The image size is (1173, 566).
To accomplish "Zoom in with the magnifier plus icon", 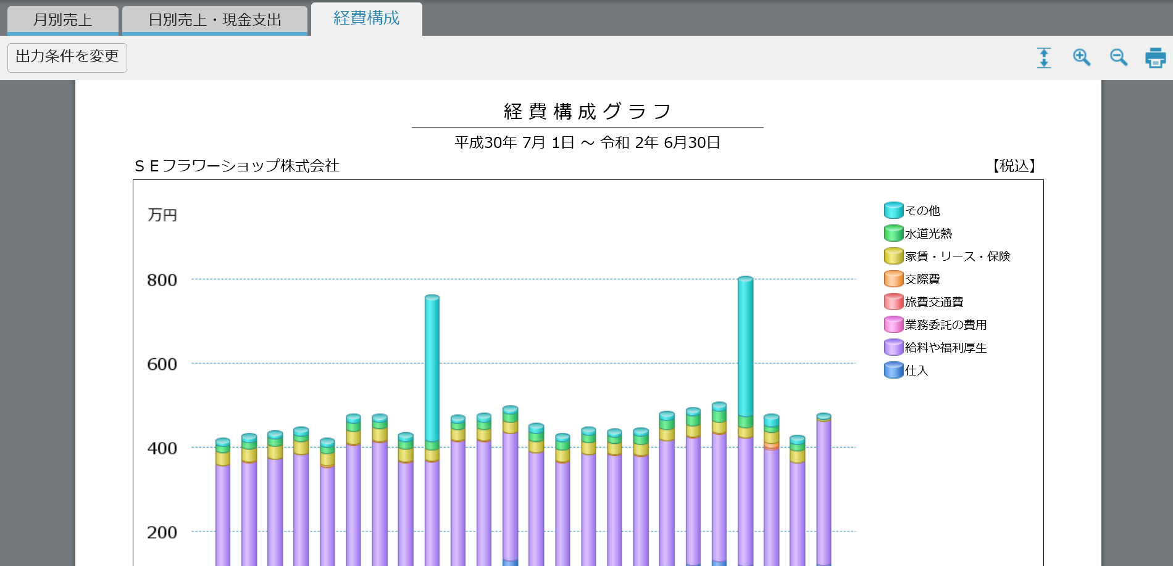I will click(x=1081, y=58).
